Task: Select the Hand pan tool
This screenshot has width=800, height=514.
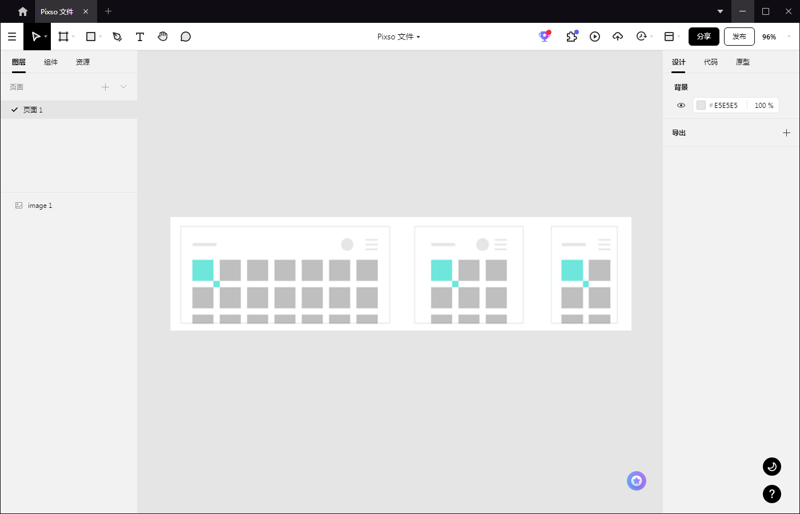Action: point(163,37)
